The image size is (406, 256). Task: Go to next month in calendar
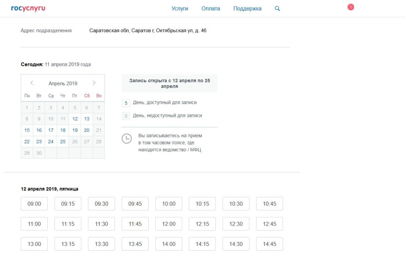point(94,83)
